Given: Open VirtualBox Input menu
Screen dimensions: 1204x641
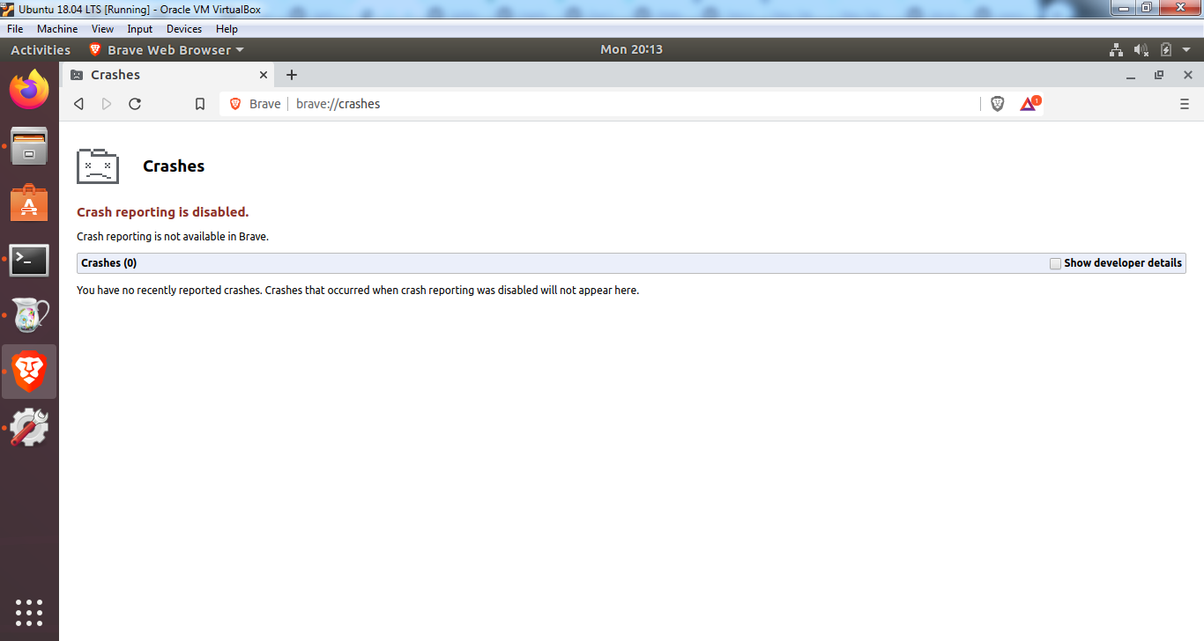Looking at the screenshot, I should point(140,29).
